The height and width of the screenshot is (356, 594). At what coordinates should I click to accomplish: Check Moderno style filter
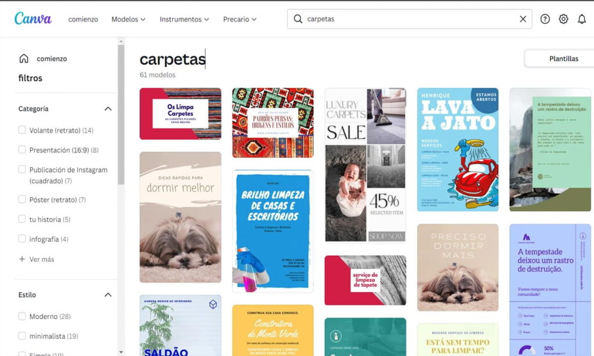[x=22, y=316]
